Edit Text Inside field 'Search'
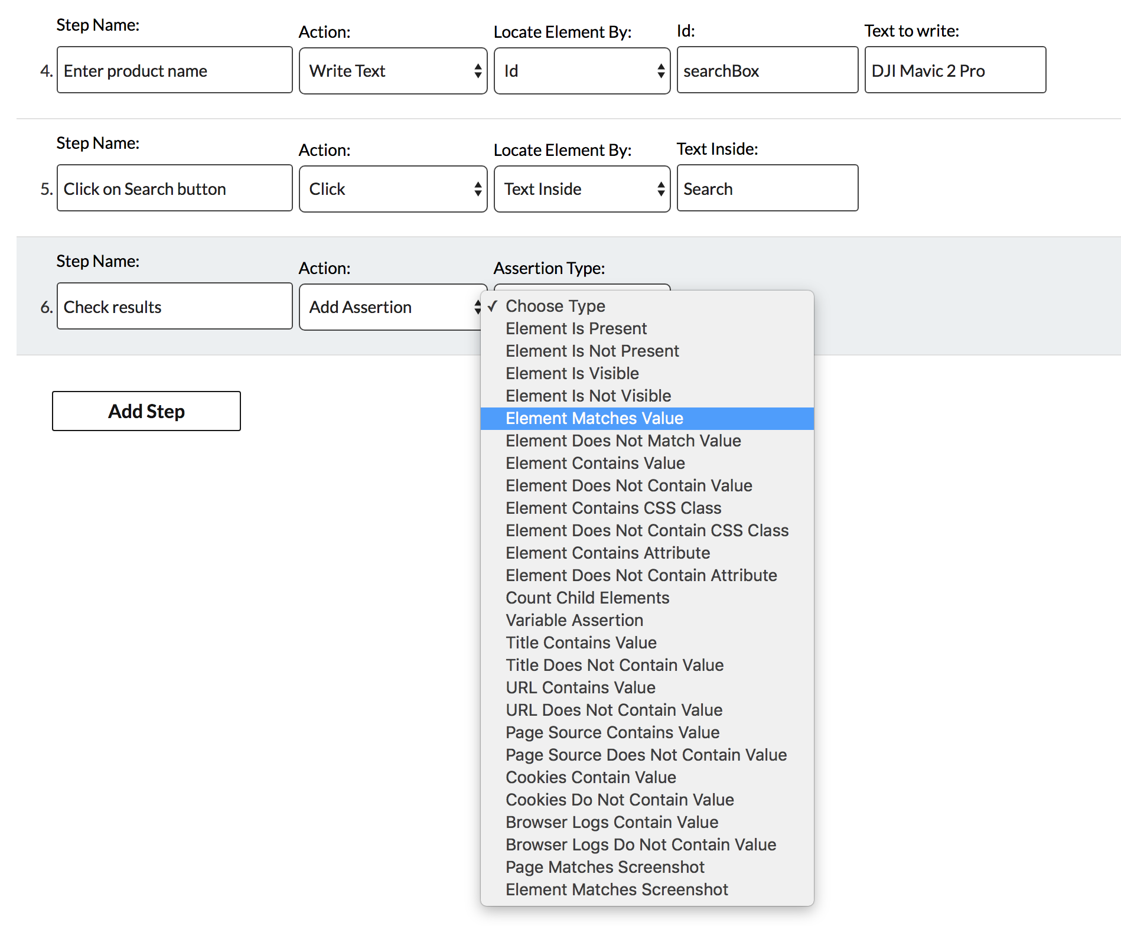 coord(767,188)
